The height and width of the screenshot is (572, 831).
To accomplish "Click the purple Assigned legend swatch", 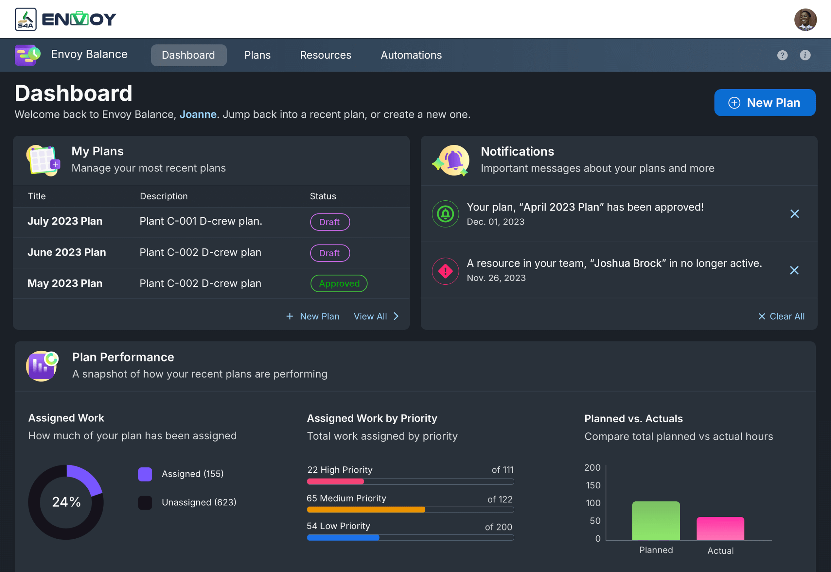I will click(145, 474).
